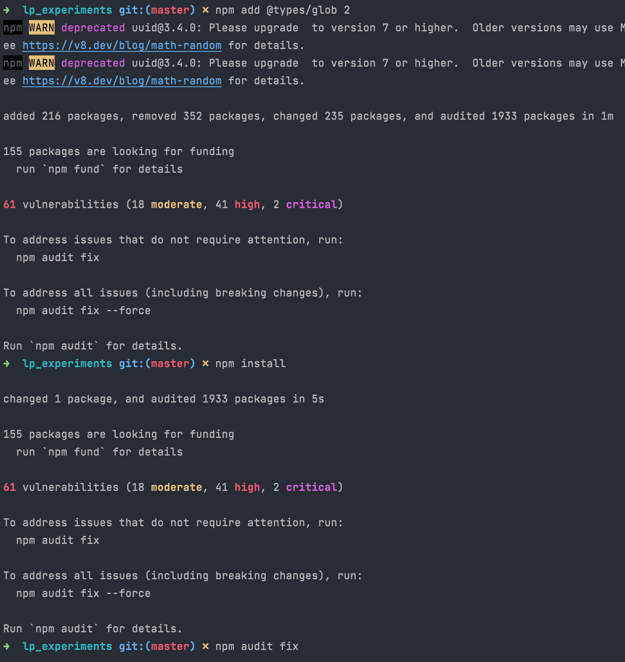Image resolution: width=625 pixels, height=662 pixels.
Task: Click the second red high severity label
Action: pos(247,487)
